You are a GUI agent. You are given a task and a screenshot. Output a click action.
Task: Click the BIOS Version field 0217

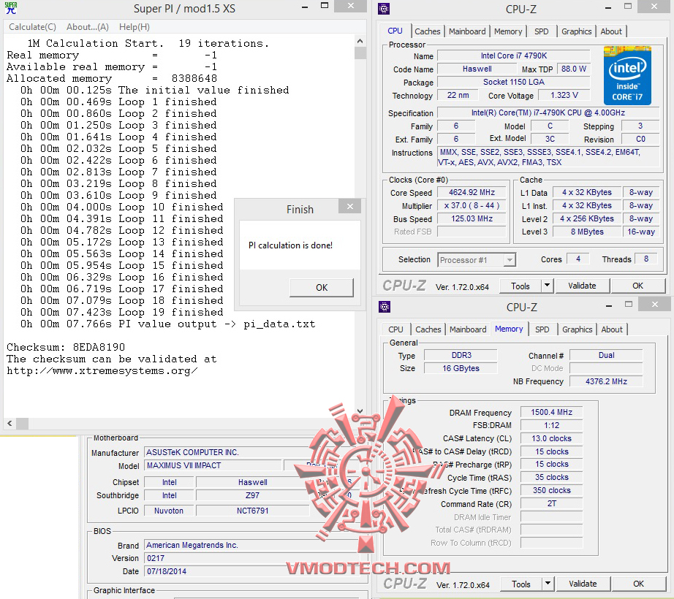[x=252, y=558]
